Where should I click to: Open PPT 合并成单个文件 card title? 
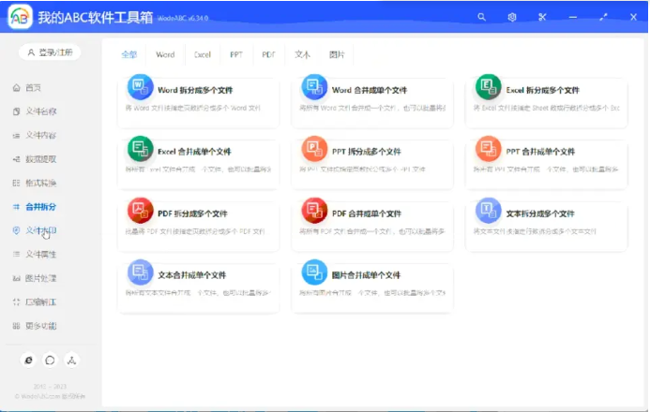tap(540, 152)
